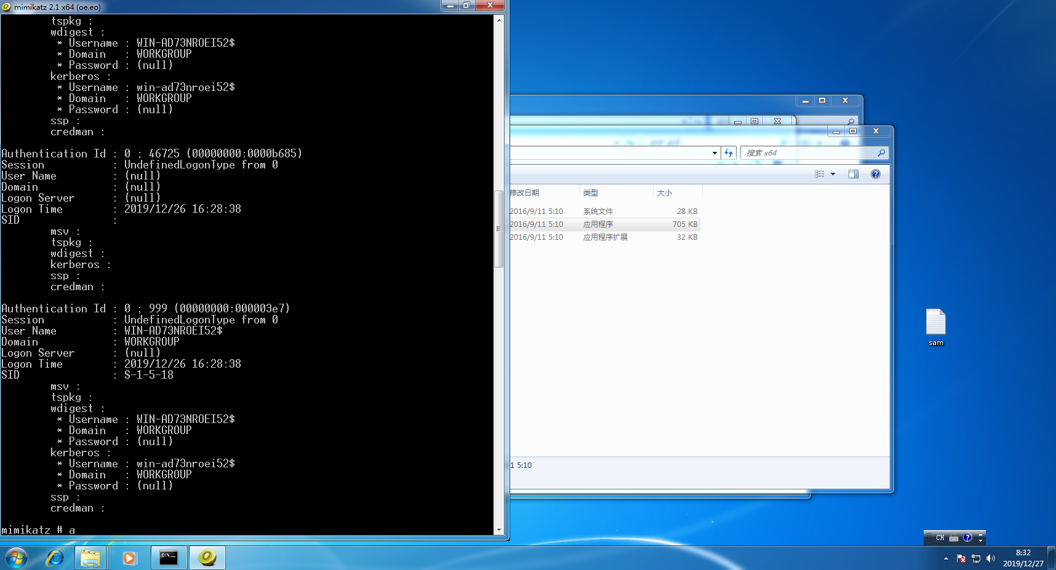
Task: Maximize the mimikatz console window
Action: pyautogui.click(x=466, y=6)
